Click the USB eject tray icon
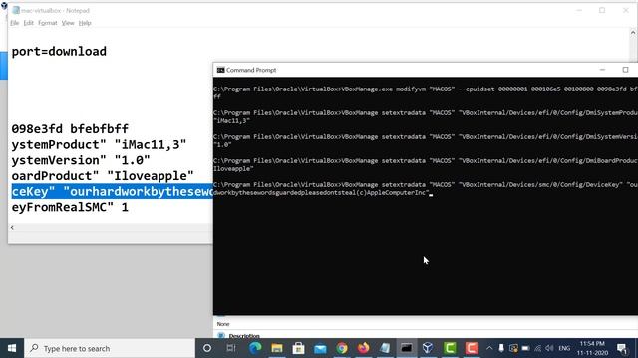 (x=501, y=348)
